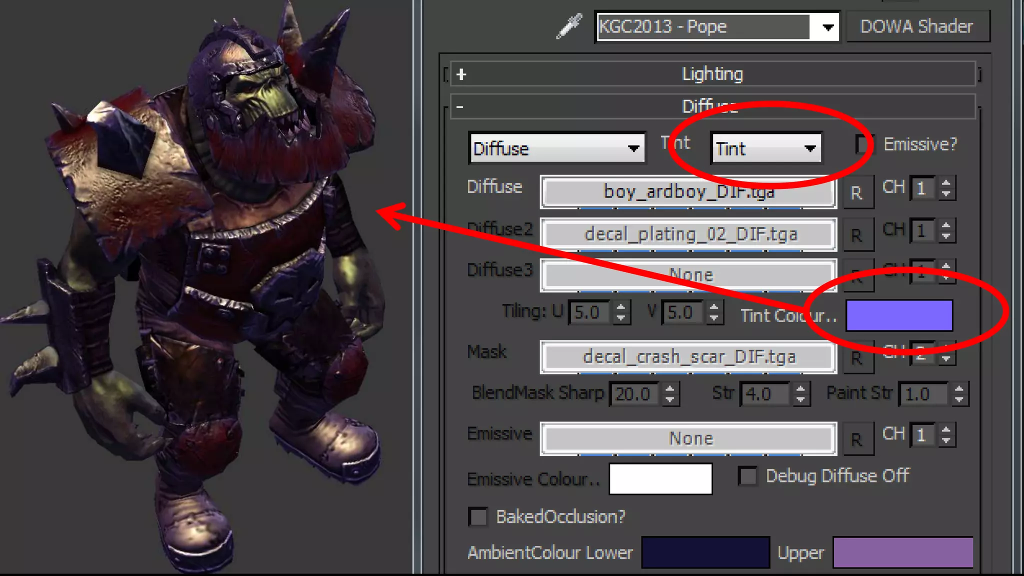This screenshot has width=1024, height=576.
Task: Open the KGC2013 - Pope material dropdown
Action: pos(827,27)
